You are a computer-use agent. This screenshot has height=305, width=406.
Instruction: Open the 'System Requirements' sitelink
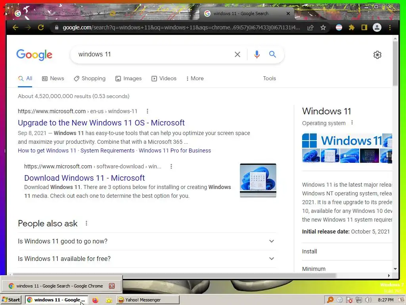[107, 151]
